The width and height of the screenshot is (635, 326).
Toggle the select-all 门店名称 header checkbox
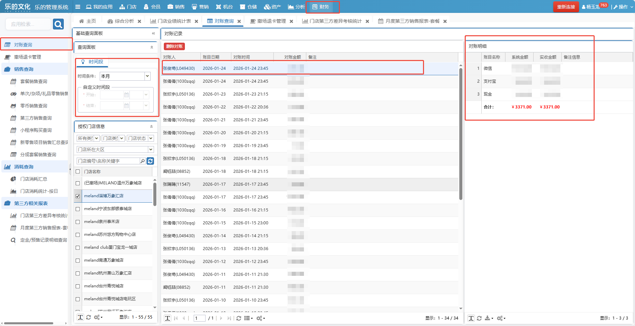[78, 171]
